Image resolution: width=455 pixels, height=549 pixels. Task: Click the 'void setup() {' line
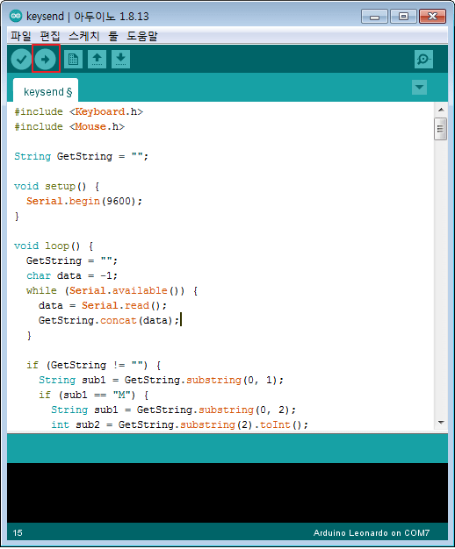[57, 186]
